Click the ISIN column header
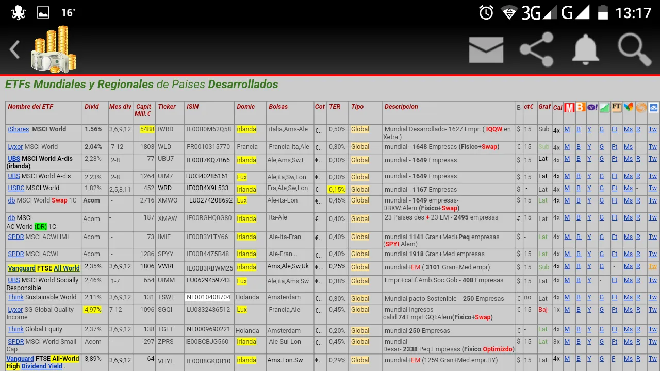The image size is (660, 371). tap(193, 107)
